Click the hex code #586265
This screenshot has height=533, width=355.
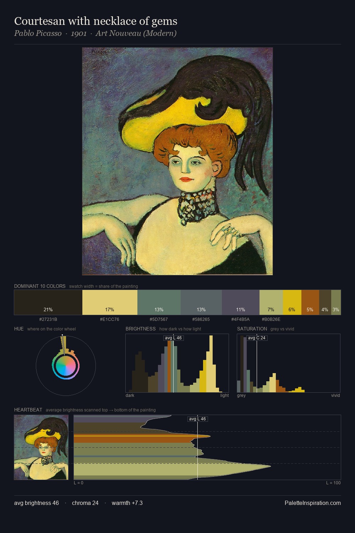click(x=201, y=319)
